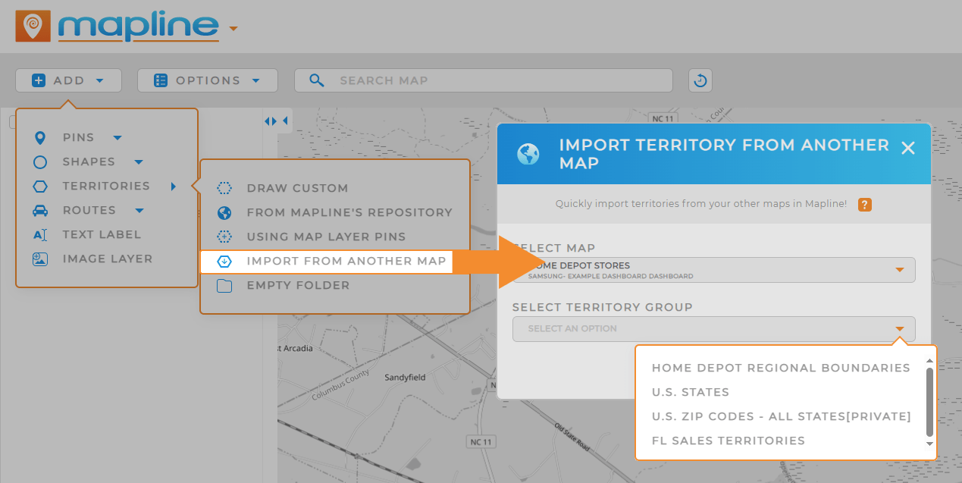Open the help question mark in the import dialog
962x483 pixels.
point(864,205)
